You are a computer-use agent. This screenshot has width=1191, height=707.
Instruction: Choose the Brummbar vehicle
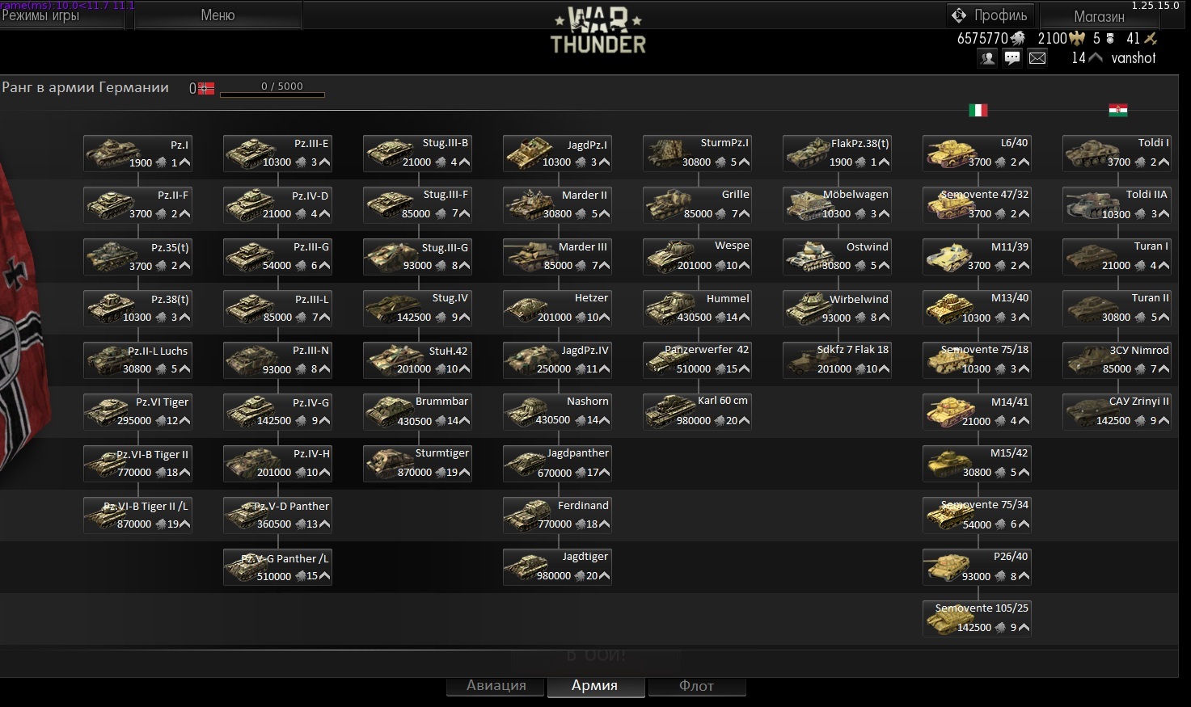tap(417, 412)
